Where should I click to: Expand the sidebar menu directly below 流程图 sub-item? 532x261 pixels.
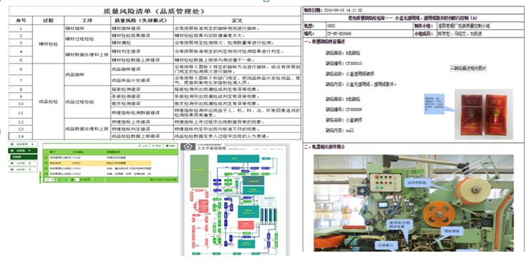pos(23,163)
